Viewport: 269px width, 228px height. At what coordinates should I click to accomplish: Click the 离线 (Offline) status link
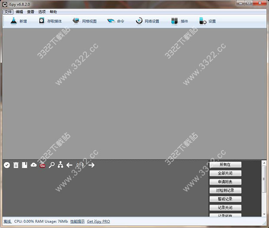click(7, 222)
